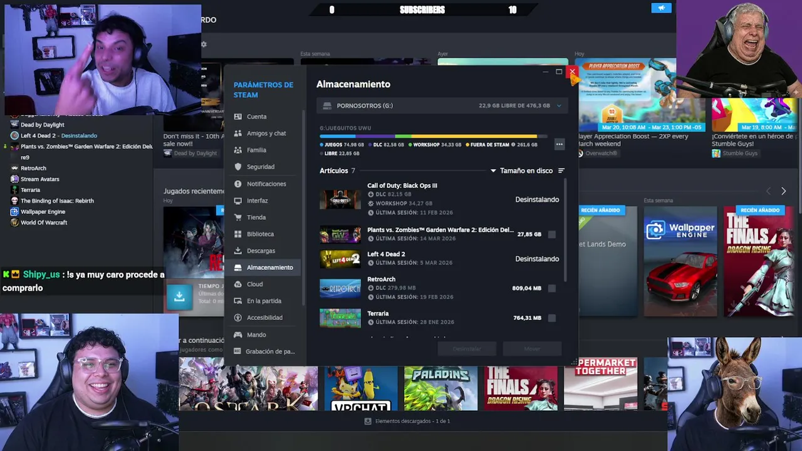Click the "G:\JUEGUITOS UWU" path text
802x451 pixels.
[345, 128]
